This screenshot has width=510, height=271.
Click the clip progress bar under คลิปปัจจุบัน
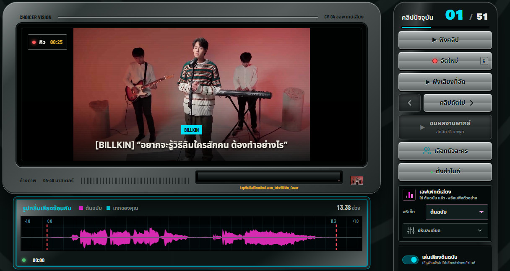pos(445,27)
